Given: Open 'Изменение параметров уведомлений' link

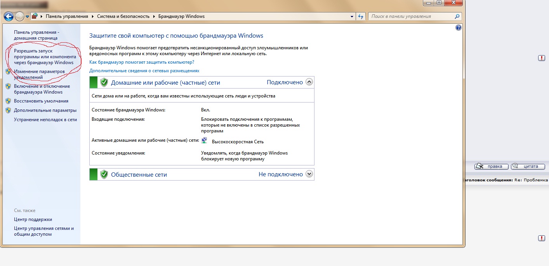Looking at the screenshot, I should 39,74.
